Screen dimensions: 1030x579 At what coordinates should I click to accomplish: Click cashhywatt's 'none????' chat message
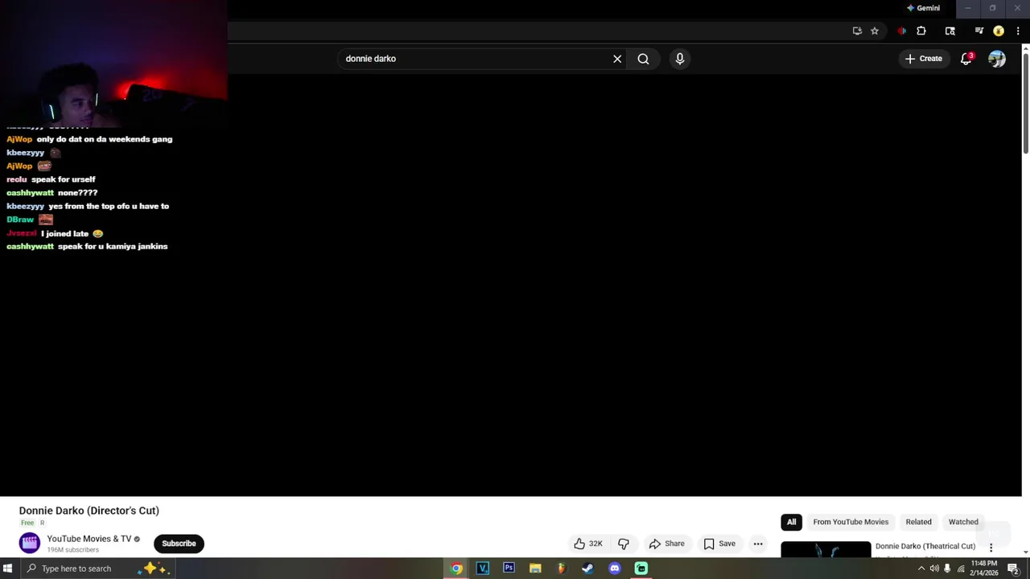tap(78, 193)
